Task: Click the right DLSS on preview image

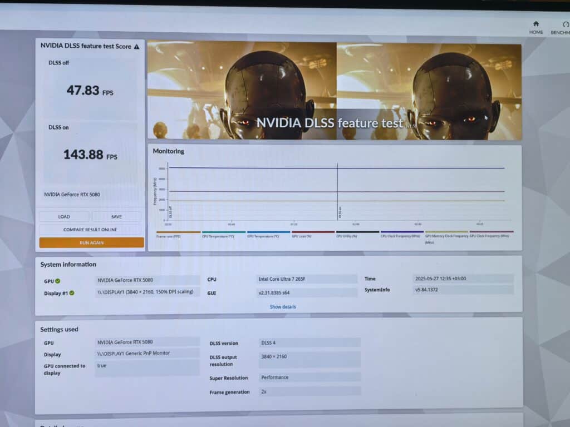Action: [429, 91]
